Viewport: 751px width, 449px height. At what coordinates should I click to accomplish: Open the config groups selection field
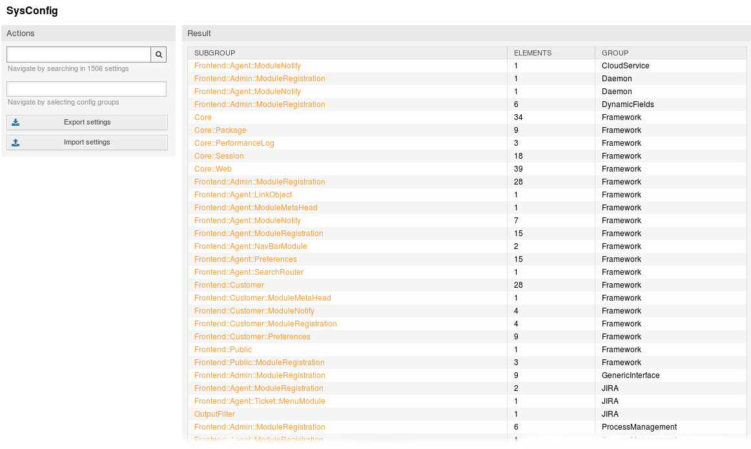pyautogui.click(x=87, y=89)
